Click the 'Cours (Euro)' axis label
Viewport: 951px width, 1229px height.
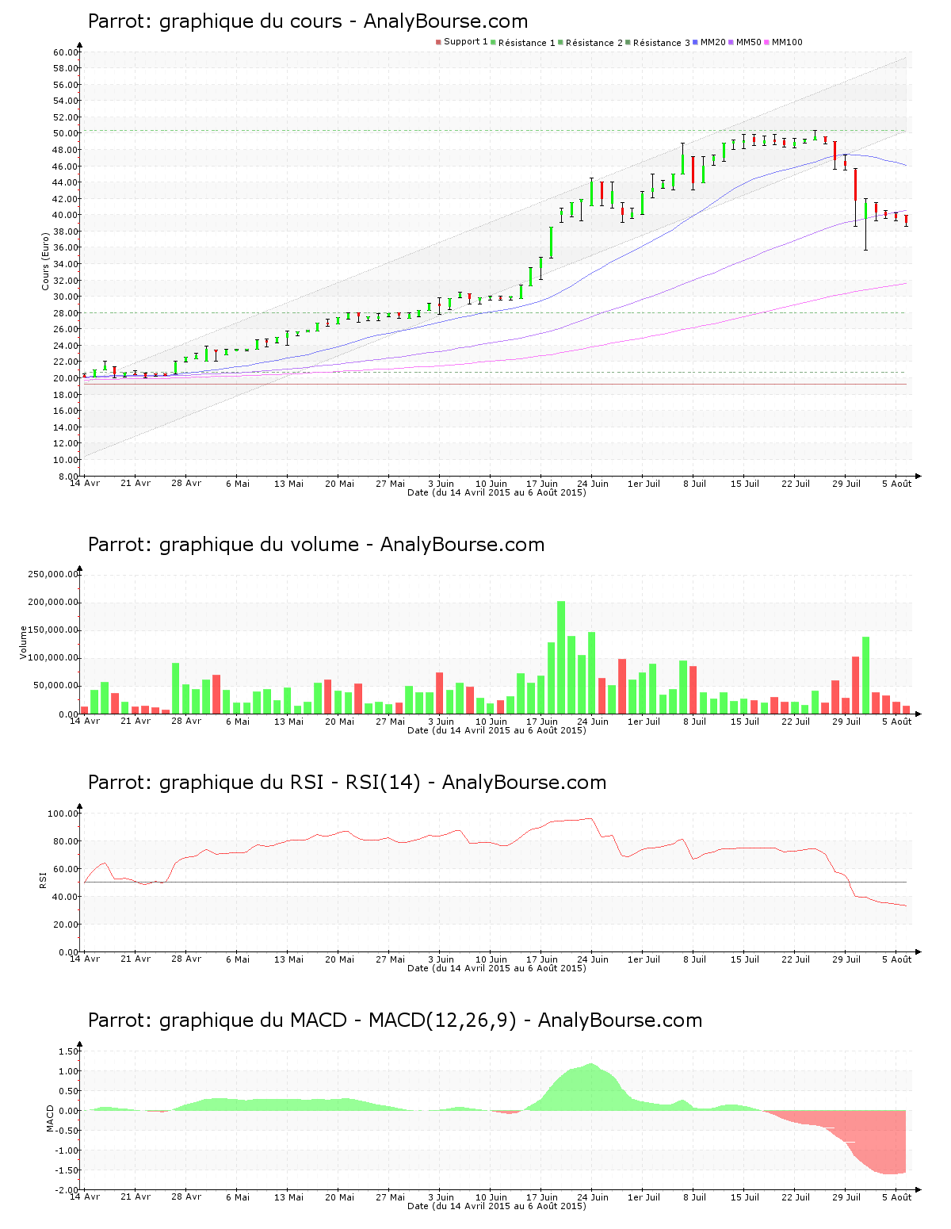(46, 261)
